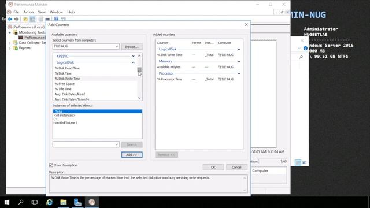
Task: Open File Explorer from taskbar
Action: [64, 202]
